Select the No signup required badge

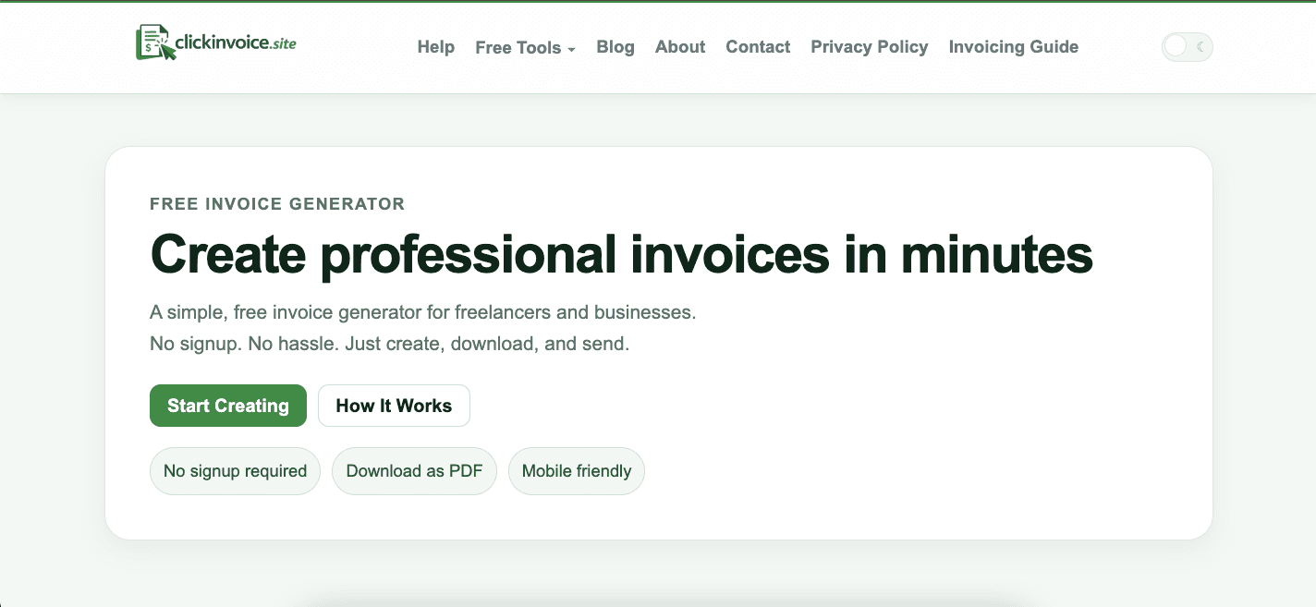(x=235, y=471)
